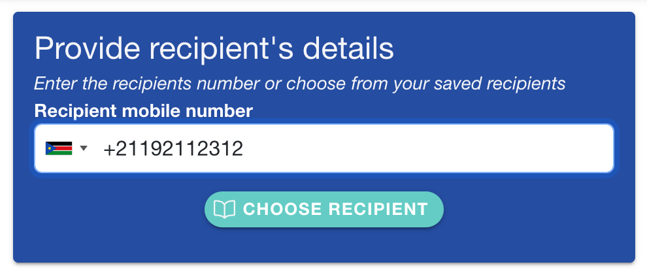Open the country selector beside the flag

coord(84,149)
